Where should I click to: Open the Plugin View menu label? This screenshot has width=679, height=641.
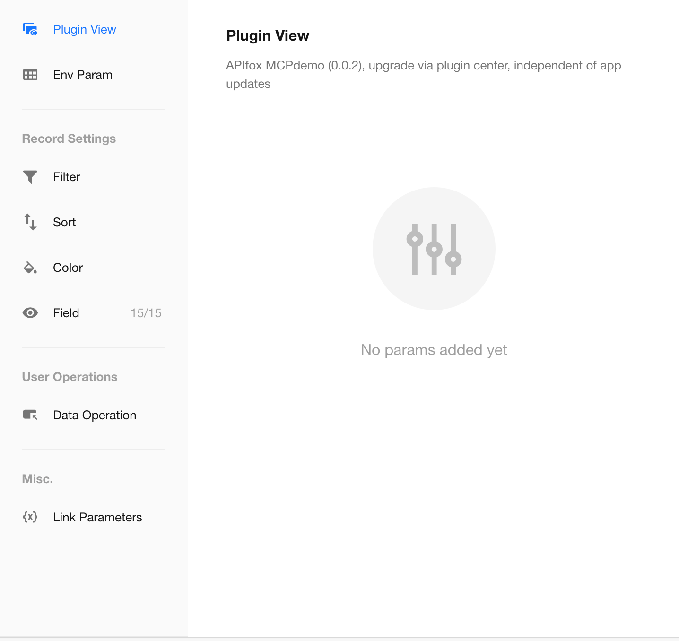click(84, 29)
